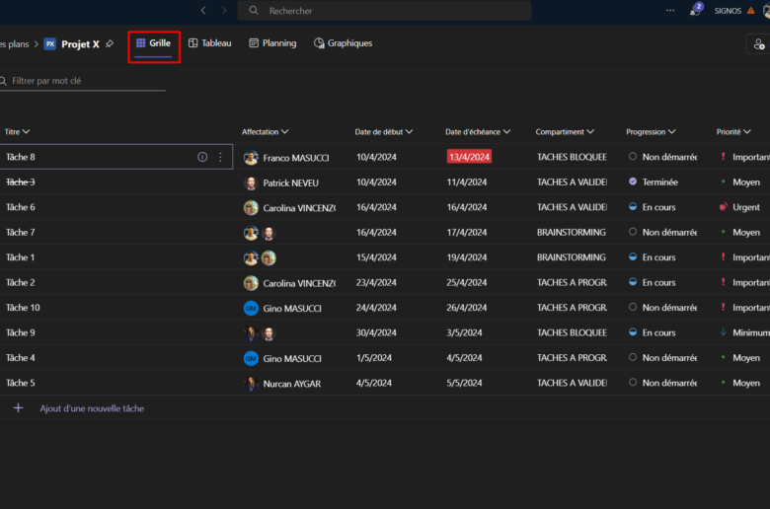
Task: Navigate back with the left arrow
Action: click(203, 11)
